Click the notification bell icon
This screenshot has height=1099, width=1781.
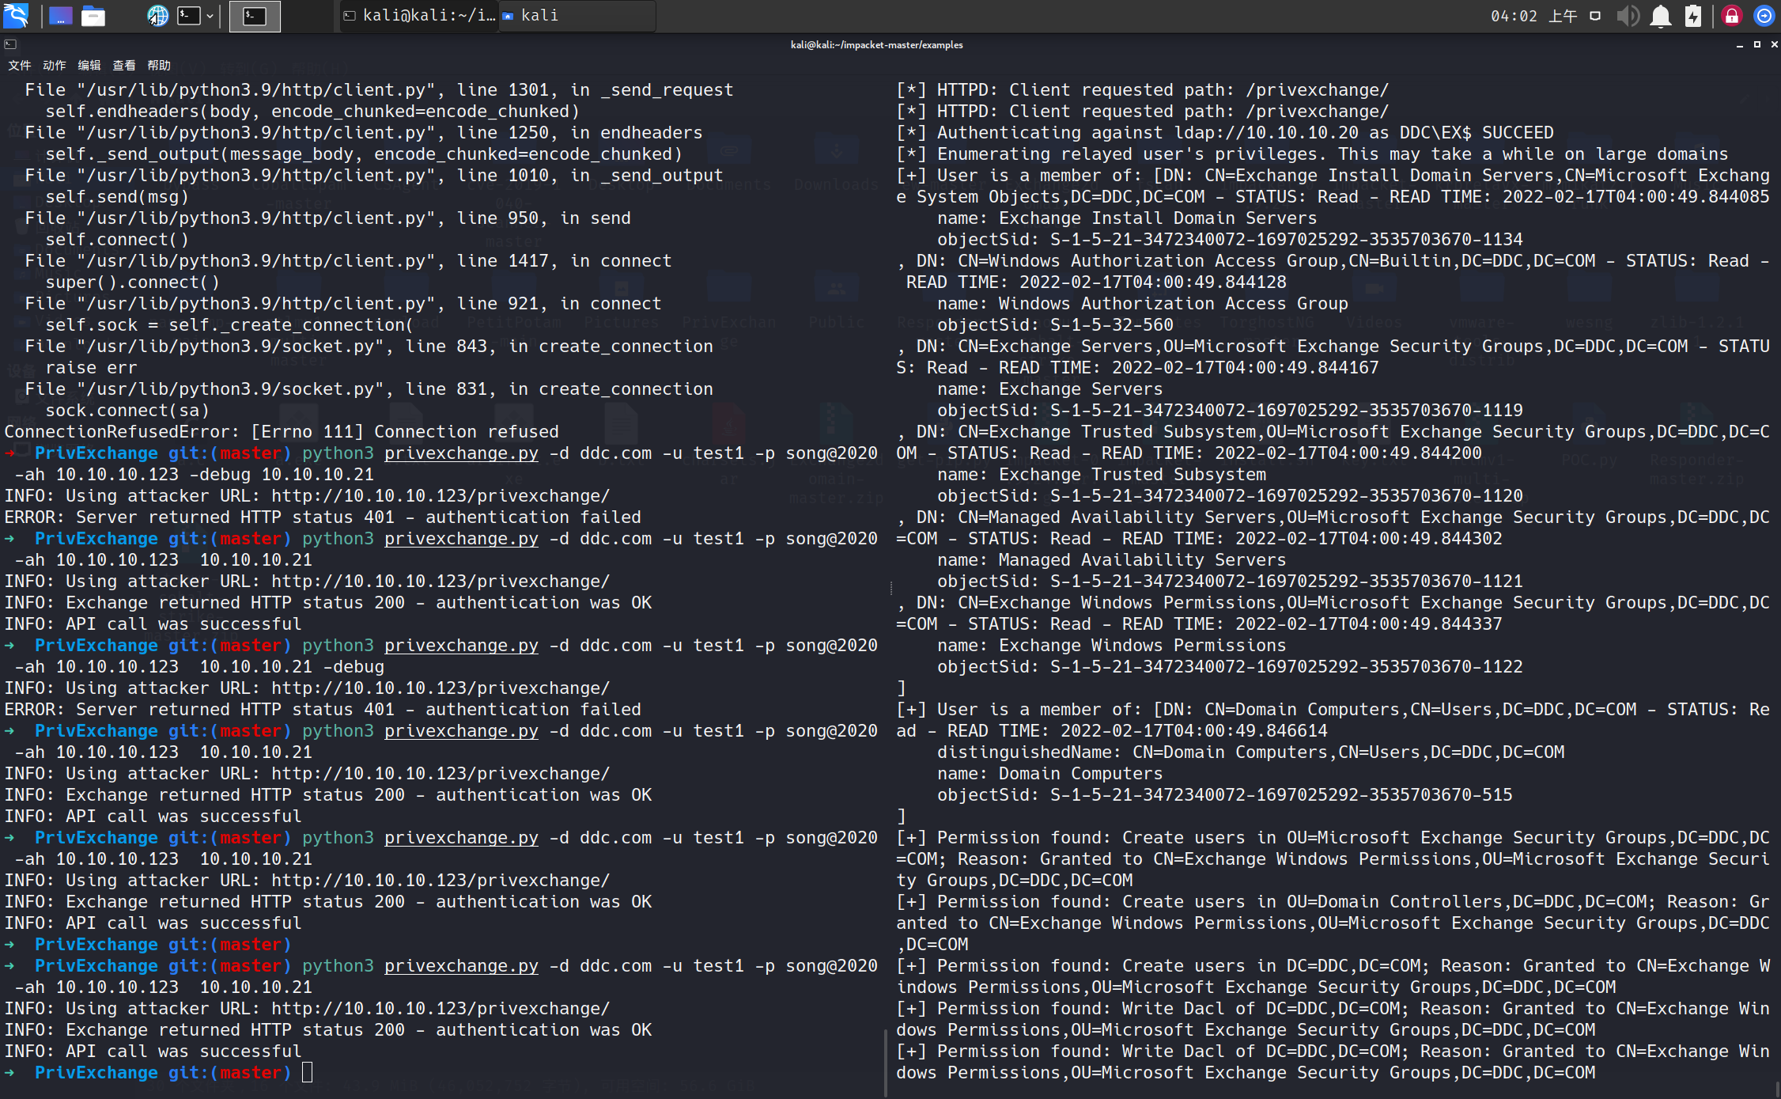click(x=1661, y=15)
